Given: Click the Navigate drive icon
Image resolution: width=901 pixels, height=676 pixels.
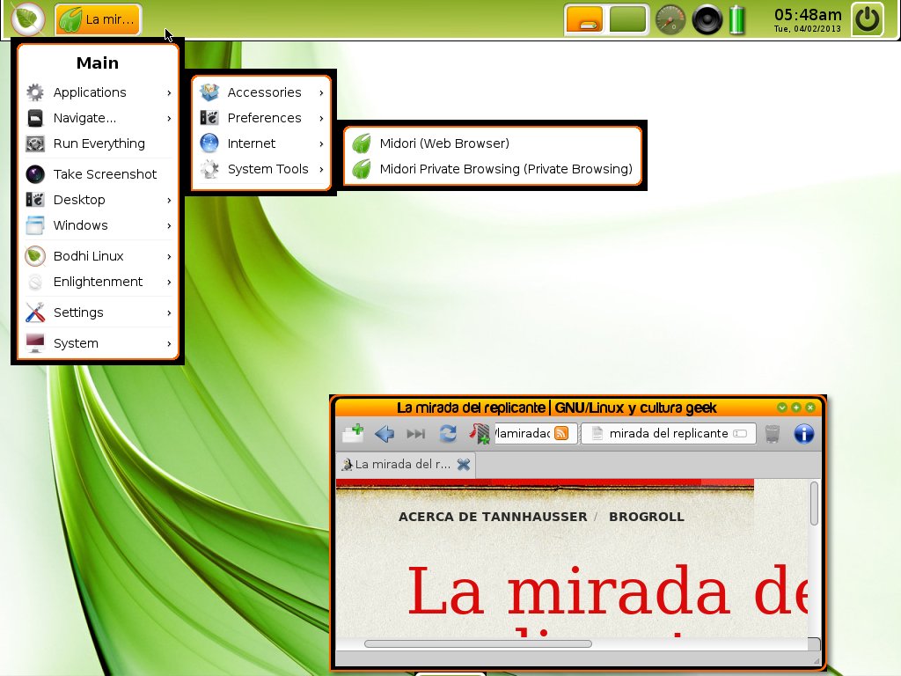Looking at the screenshot, I should coord(35,119).
